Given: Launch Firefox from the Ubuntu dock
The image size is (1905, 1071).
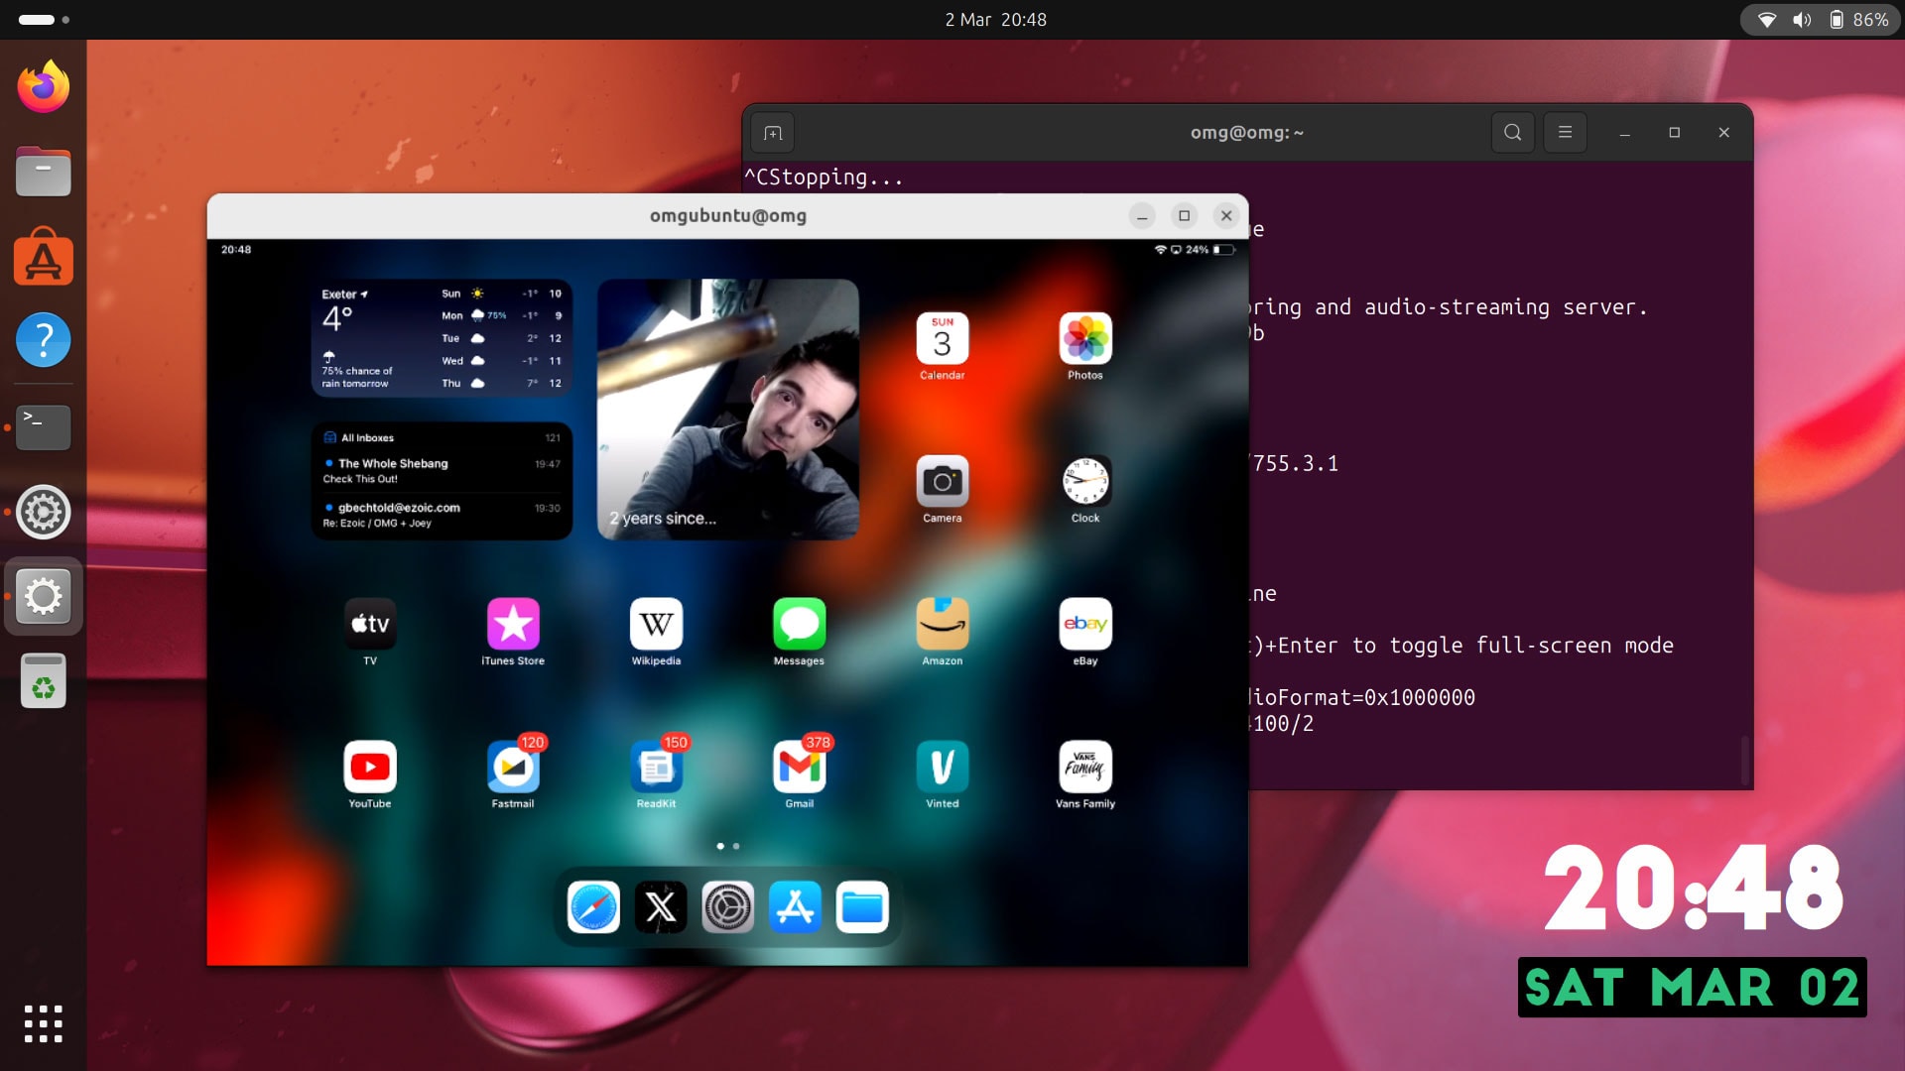Looking at the screenshot, I should (43, 87).
